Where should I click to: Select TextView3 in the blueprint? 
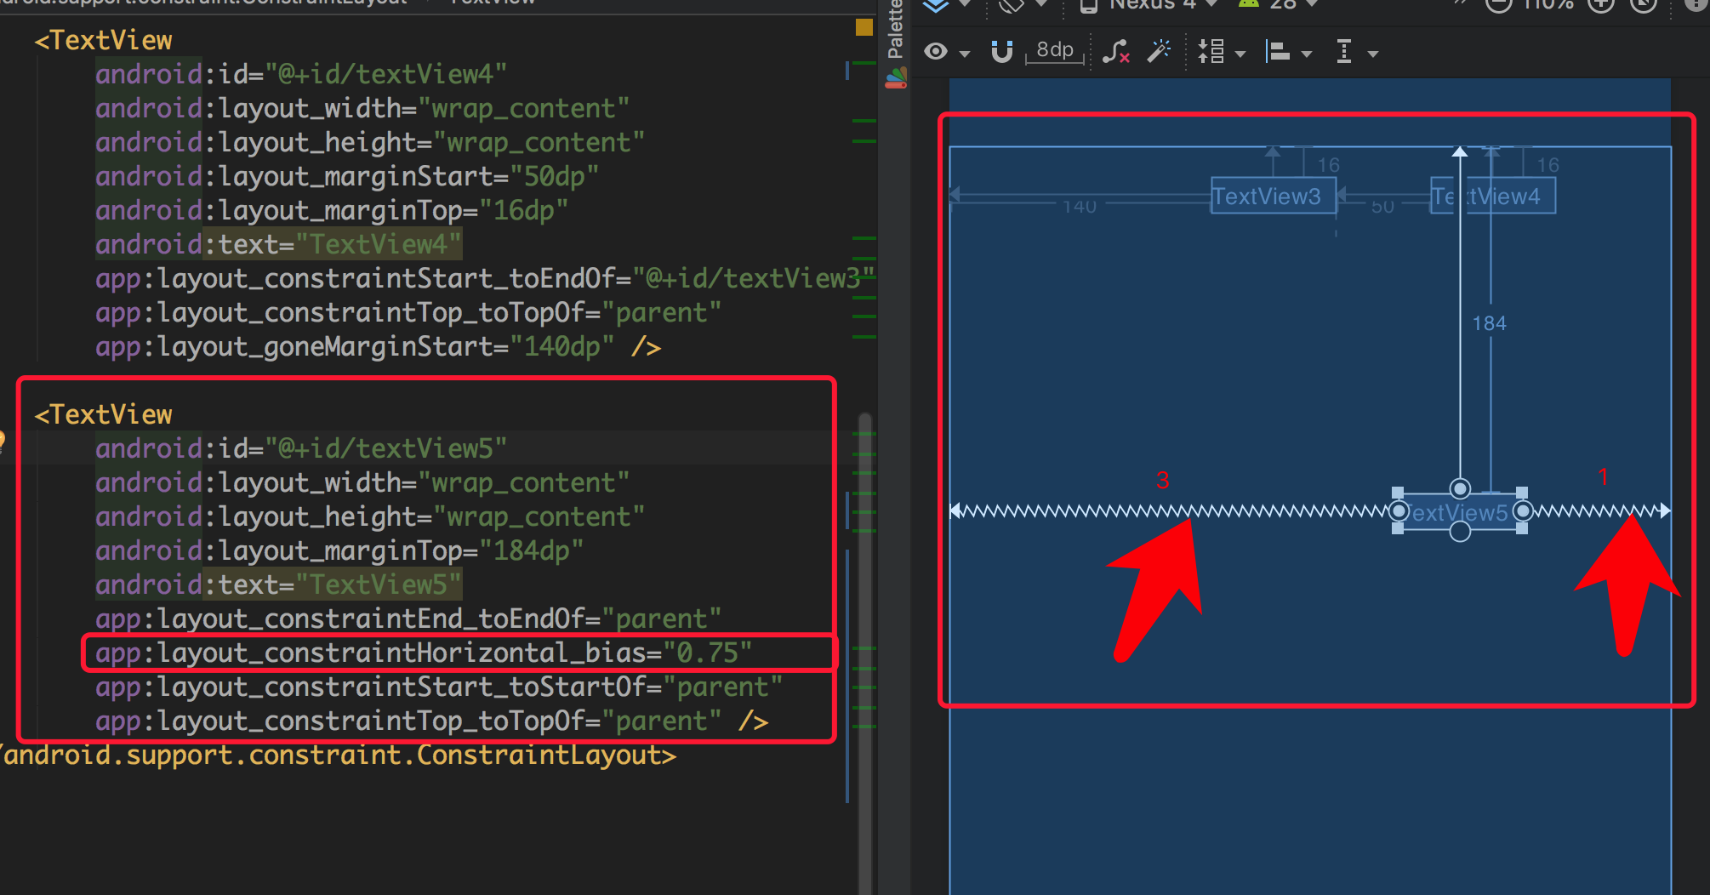tap(1273, 197)
